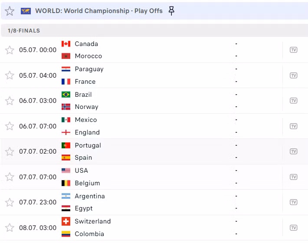Select the 1/8-FINALS round header
308x243 pixels.
pos(154,30)
